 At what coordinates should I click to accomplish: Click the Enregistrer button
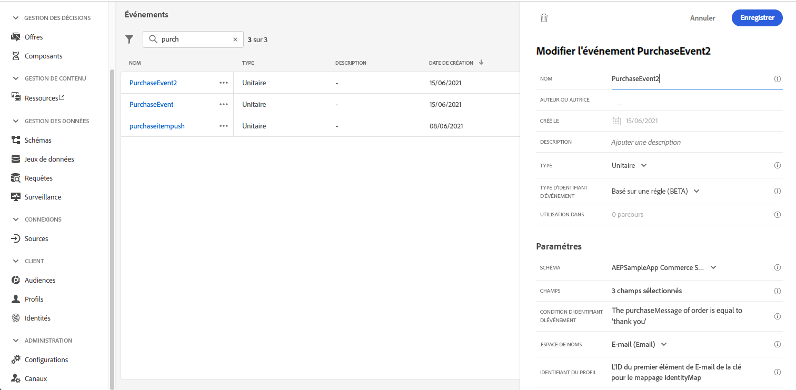point(757,18)
